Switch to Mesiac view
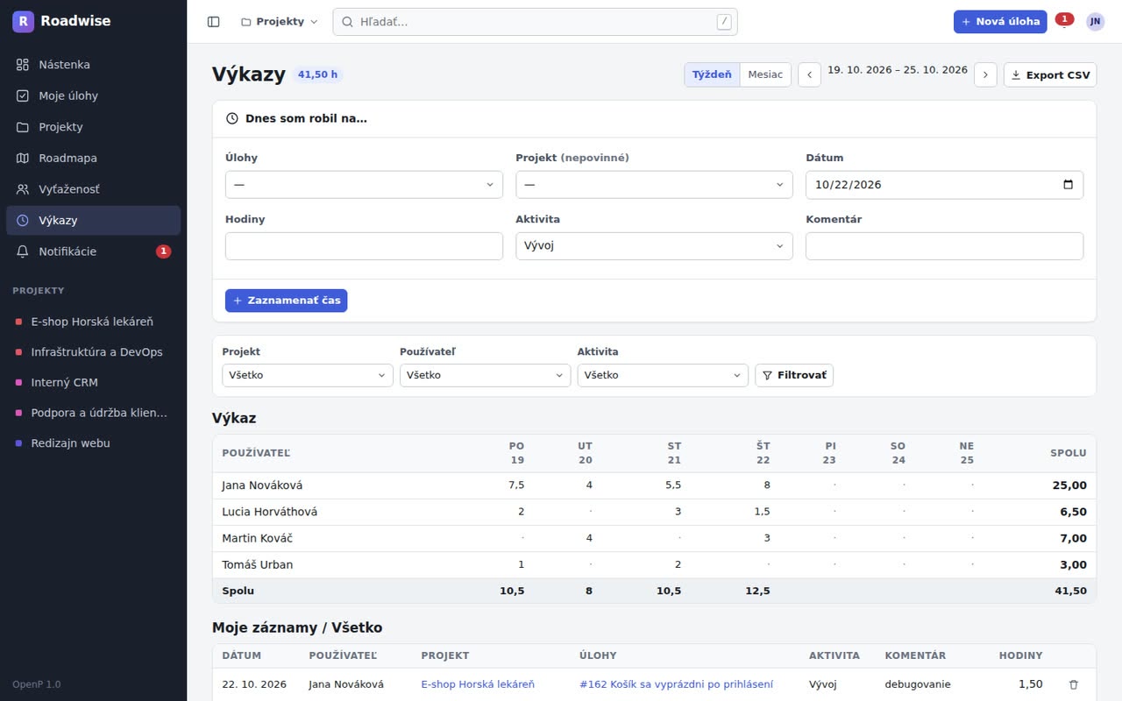This screenshot has width=1122, height=701. 765,75
